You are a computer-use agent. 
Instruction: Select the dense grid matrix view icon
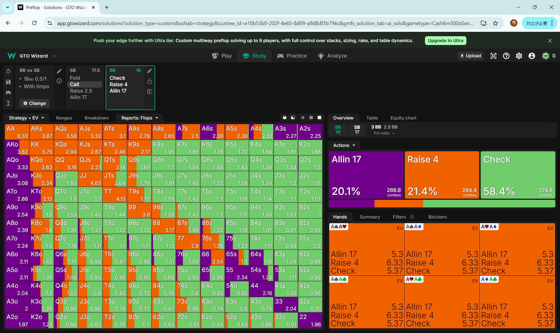311,117
